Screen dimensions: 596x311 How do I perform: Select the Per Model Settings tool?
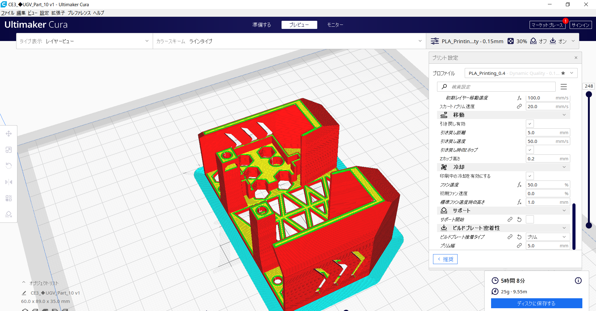pyautogui.click(x=9, y=198)
